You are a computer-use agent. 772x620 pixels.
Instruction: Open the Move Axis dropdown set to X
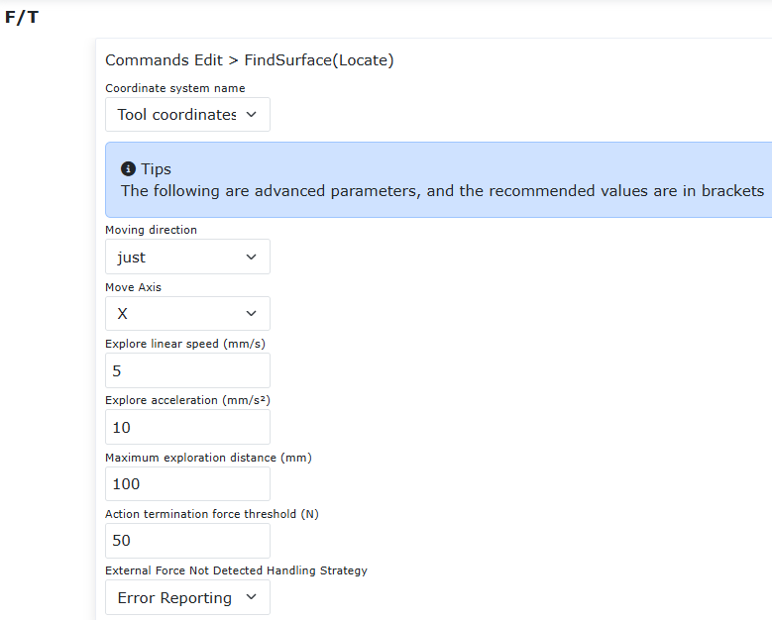(x=187, y=313)
